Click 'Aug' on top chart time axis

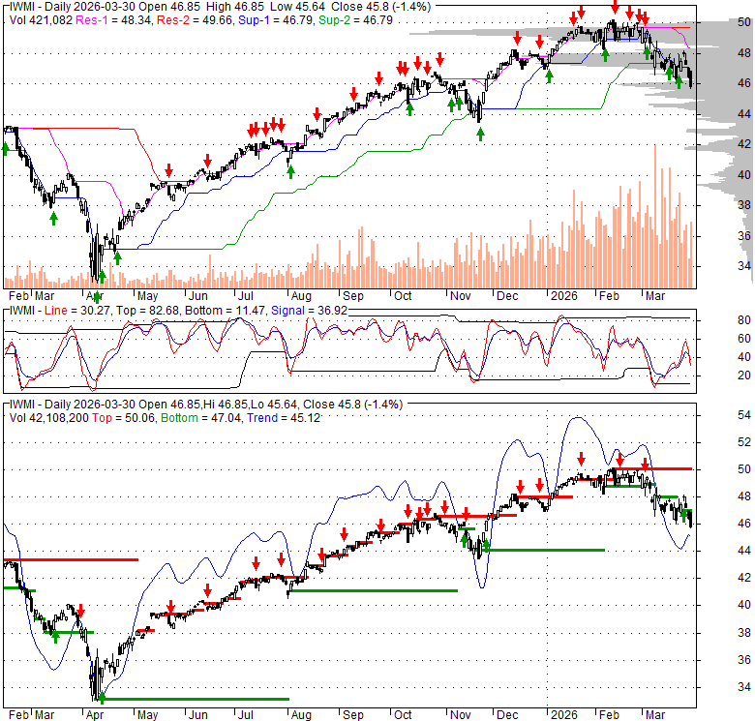click(x=301, y=296)
